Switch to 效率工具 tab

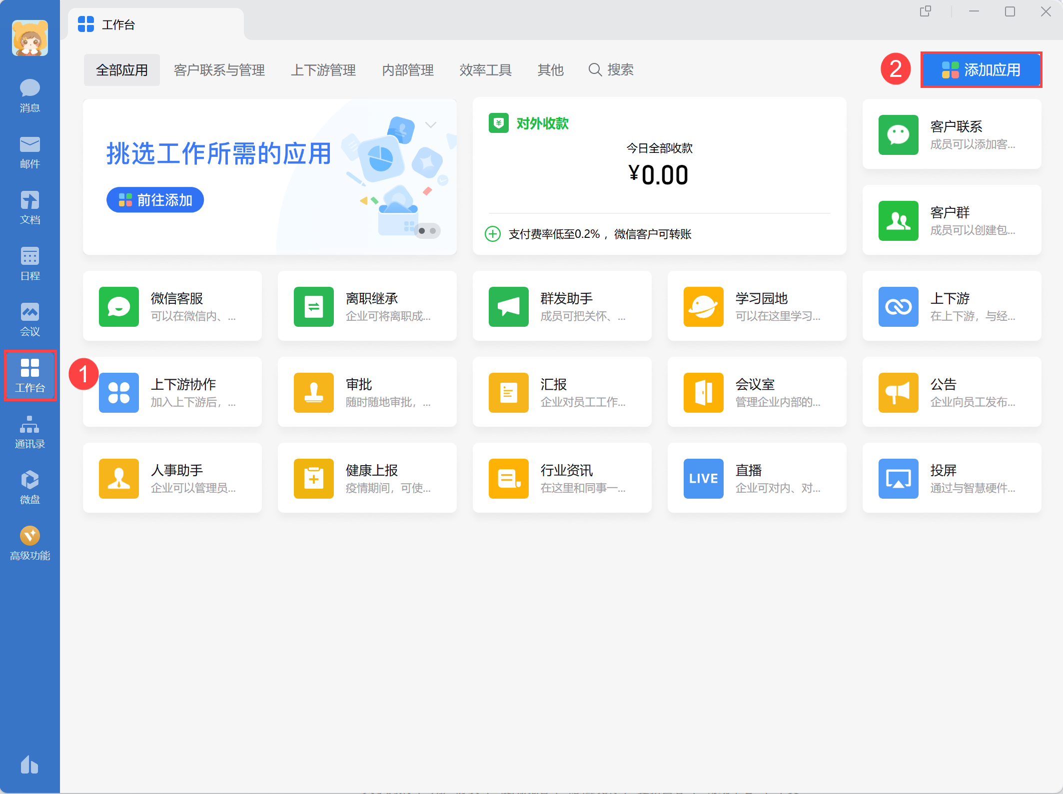pos(485,70)
